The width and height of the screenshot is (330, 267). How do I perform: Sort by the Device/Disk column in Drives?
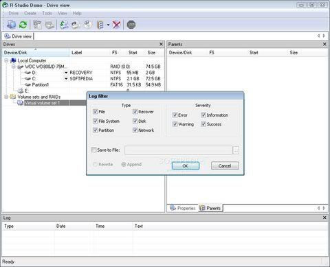[36, 53]
